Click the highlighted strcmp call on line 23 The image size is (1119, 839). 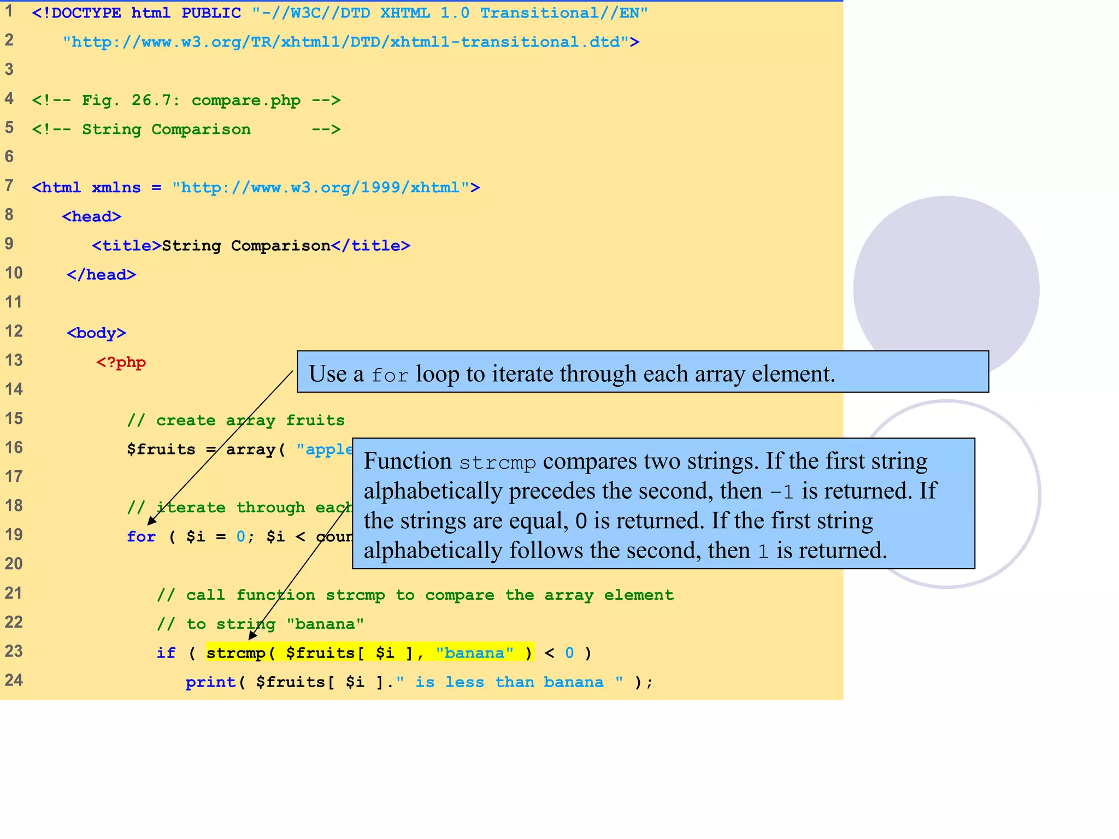tap(370, 653)
